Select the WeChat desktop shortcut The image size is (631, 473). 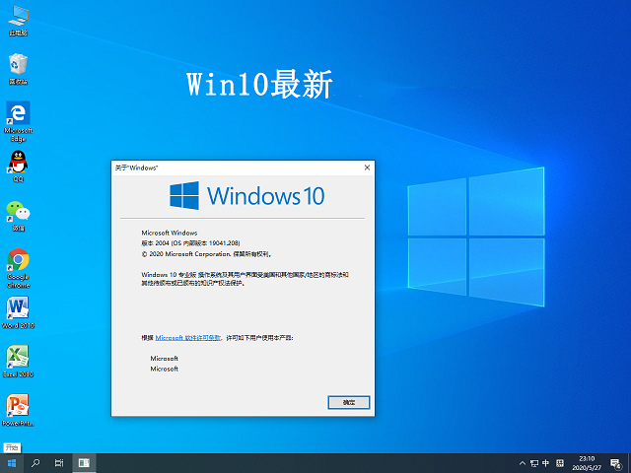click(x=18, y=210)
